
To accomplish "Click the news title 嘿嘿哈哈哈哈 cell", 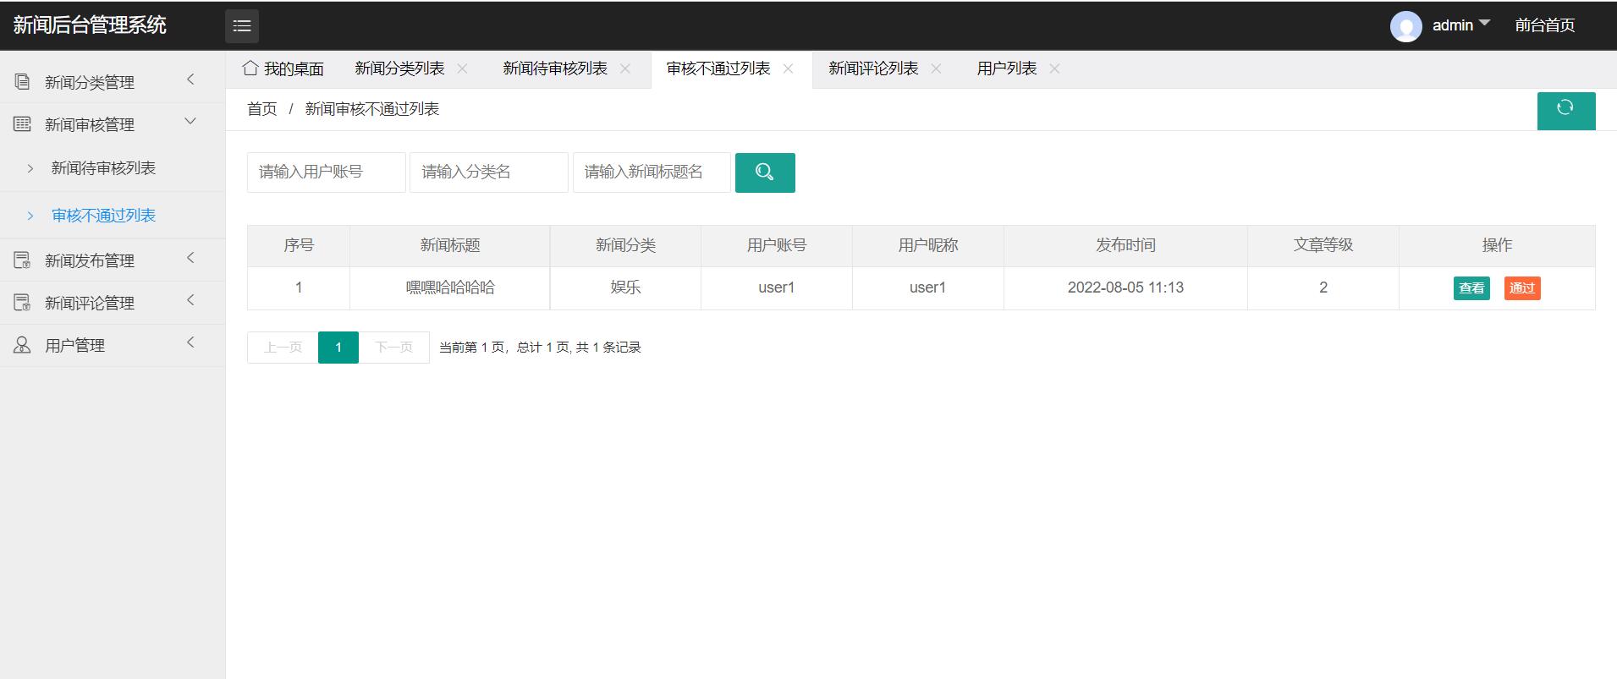I will pyautogui.click(x=450, y=287).
